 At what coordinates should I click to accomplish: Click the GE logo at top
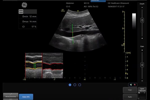tap(24, 5)
